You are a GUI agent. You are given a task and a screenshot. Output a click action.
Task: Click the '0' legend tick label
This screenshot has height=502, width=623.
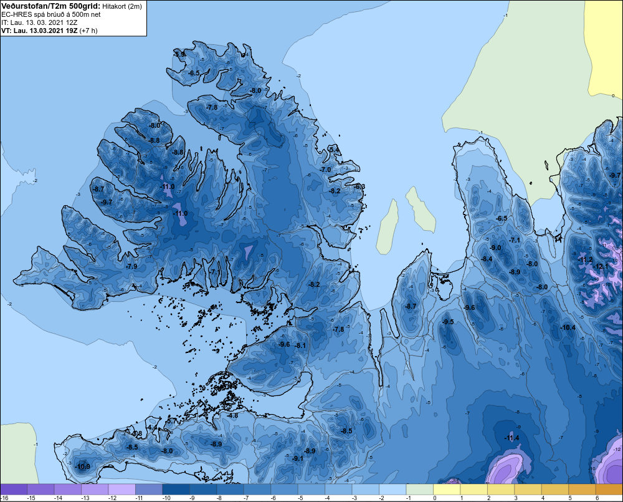tap(435, 498)
